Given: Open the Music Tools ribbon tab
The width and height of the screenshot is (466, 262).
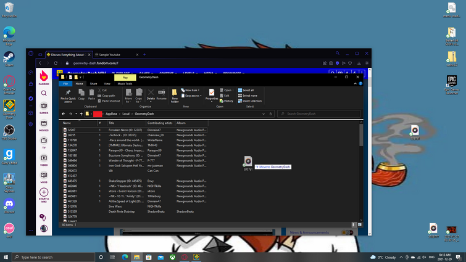Looking at the screenshot, I should pyautogui.click(x=125, y=84).
